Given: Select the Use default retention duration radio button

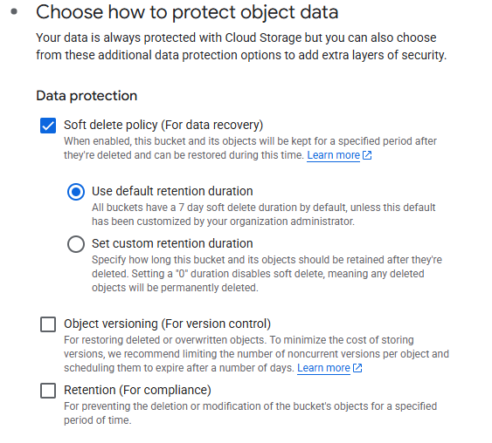Looking at the screenshot, I should [76, 192].
